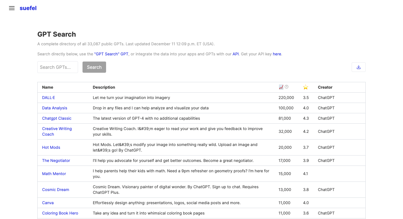The width and height of the screenshot is (403, 219).
Task: Get API key via here link
Action: [x=277, y=54]
